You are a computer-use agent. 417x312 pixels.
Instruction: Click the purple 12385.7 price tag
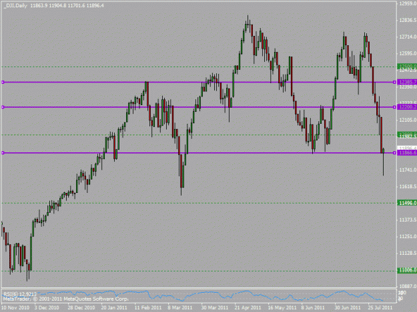(407, 82)
